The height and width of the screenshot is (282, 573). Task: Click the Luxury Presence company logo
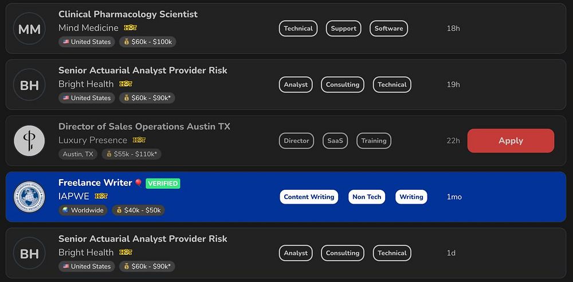click(x=29, y=141)
